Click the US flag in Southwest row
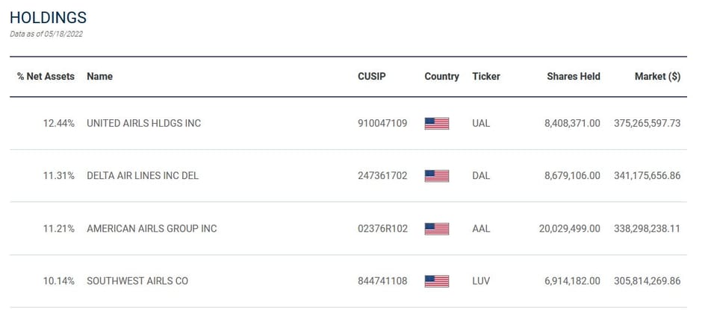The height and width of the screenshot is (313, 717). point(437,281)
